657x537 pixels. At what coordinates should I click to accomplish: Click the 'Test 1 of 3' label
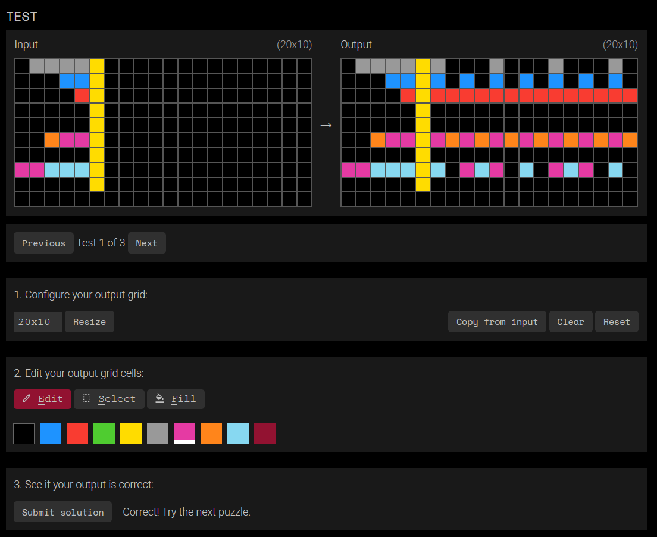[x=101, y=243]
